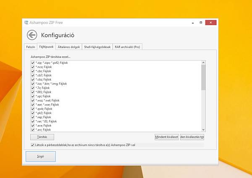Toggle the *.cbz file type checkbox

tap(33, 79)
